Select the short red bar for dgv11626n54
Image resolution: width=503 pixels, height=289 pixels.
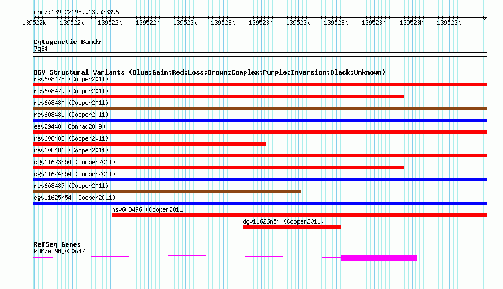pyautogui.click(x=292, y=227)
